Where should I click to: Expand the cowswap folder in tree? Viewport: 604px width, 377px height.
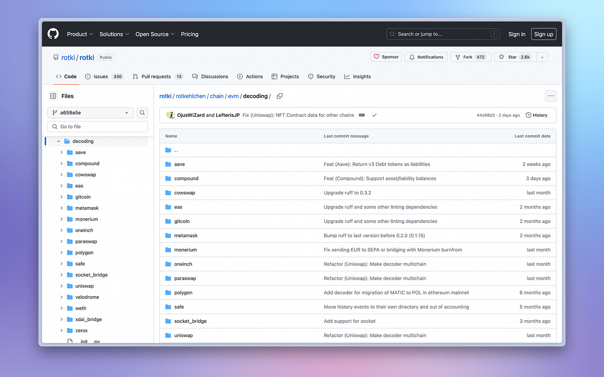tap(61, 175)
